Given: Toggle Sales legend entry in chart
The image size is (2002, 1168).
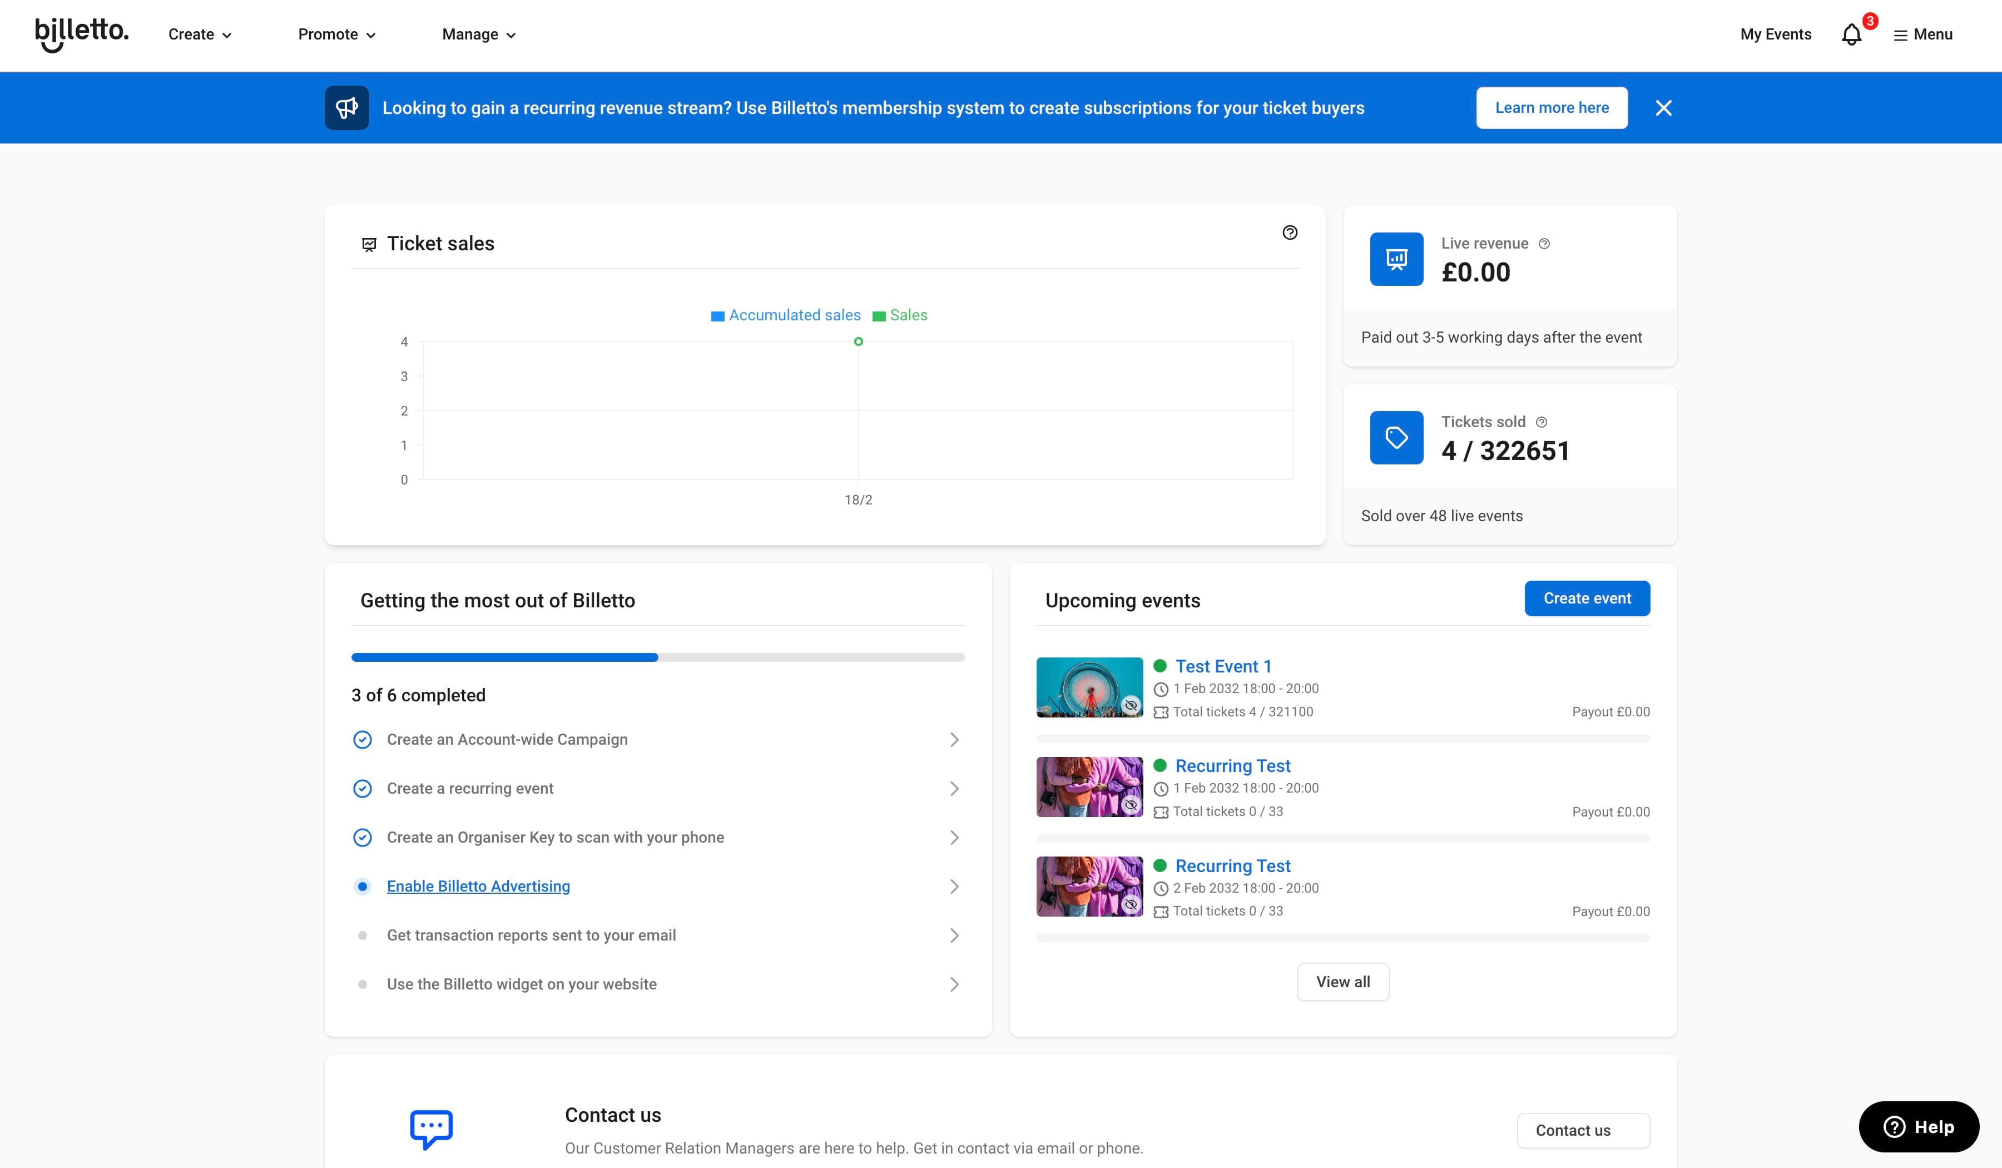Looking at the screenshot, I should click(x=900, y=315).
